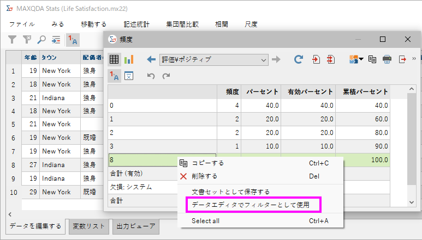Switch to table view in Frequency window
Screen dimensions: 422x240
point(114,59)
